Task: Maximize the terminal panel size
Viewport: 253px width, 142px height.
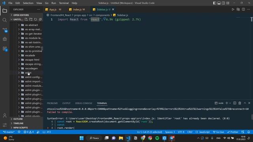Action: (x=245, y=103)
